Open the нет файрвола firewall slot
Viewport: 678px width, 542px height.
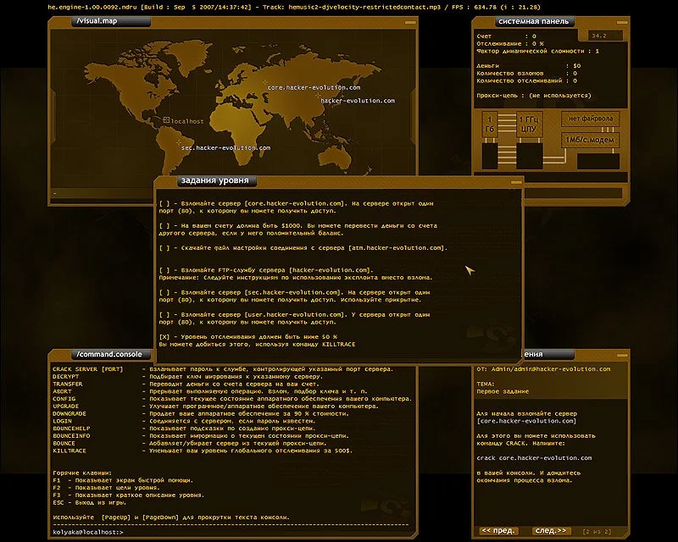(x=591, y=119)
